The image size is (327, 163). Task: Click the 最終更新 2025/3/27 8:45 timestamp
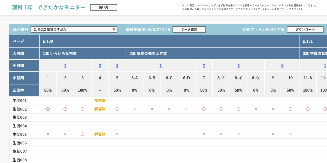(148, 29)
